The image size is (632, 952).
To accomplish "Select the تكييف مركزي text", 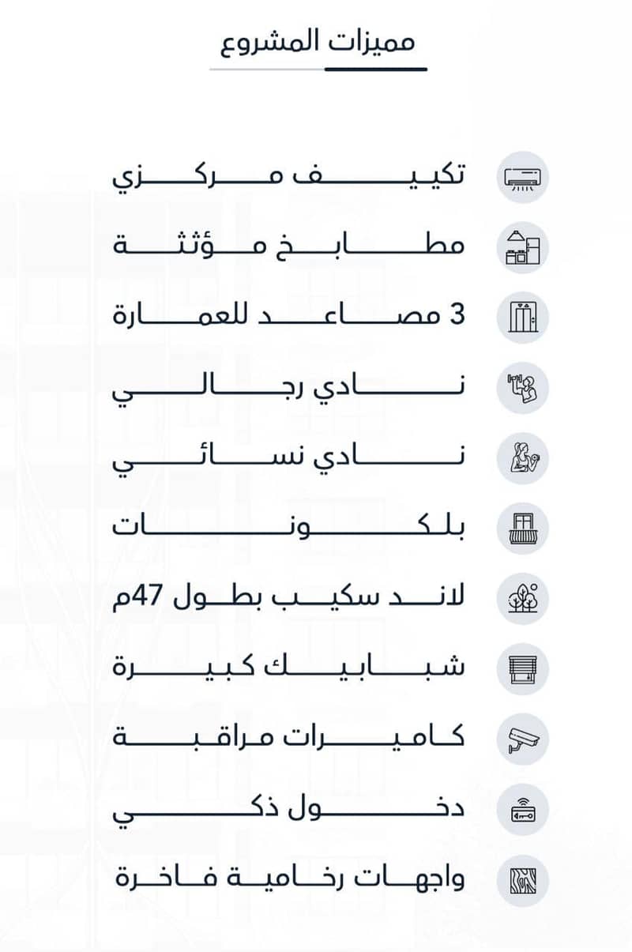I will tap(290, 176).
